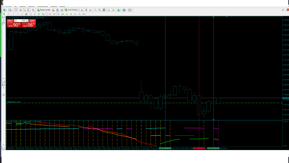Zoom in on the chart
The image size is (289, 163).
(x=95, y=10)
